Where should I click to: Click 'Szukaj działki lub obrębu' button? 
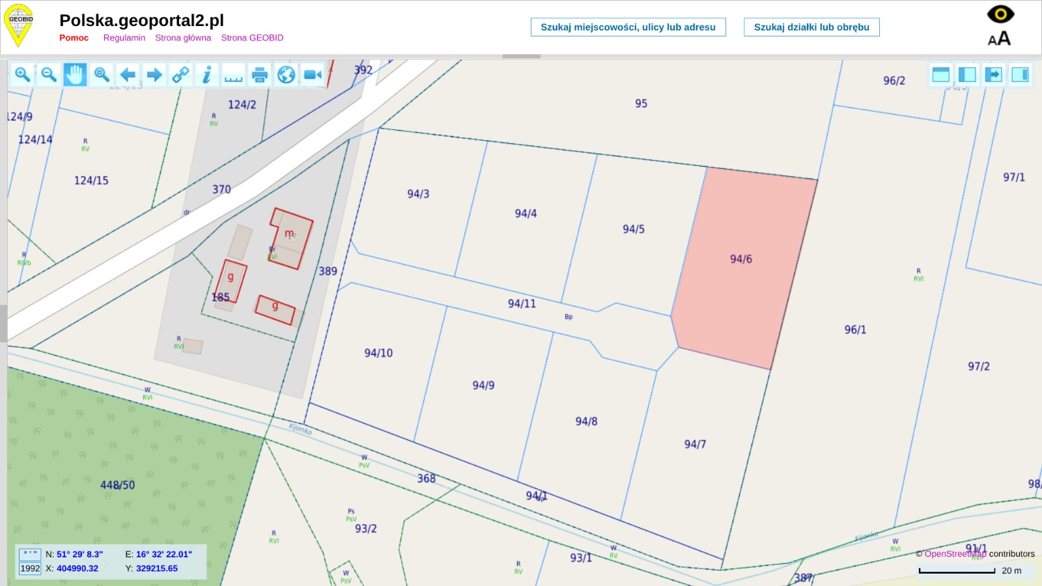(811, 27)
